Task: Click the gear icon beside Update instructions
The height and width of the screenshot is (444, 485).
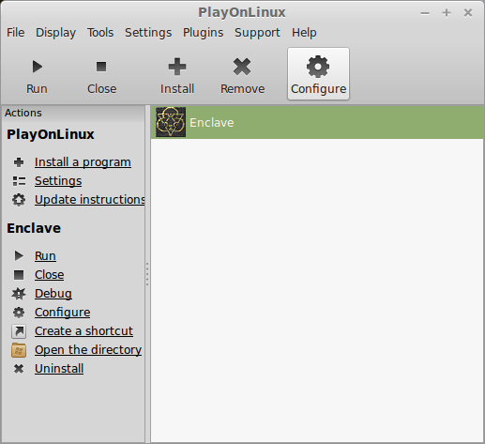Action: click(19, 200)
